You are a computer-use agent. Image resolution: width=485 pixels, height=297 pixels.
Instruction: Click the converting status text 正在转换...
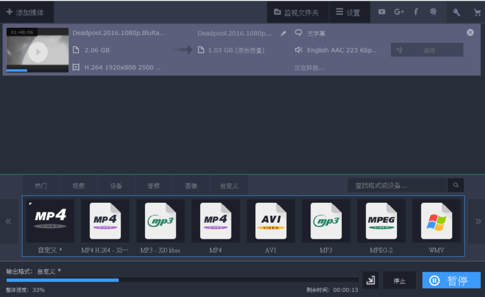pos(309,67)
